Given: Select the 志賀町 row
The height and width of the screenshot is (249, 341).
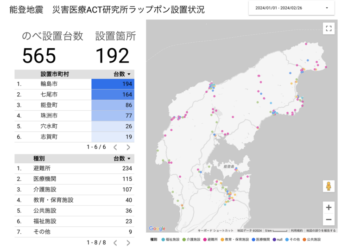Looking at the screenshot, I should pyautogui.click(x=75, y=137).
